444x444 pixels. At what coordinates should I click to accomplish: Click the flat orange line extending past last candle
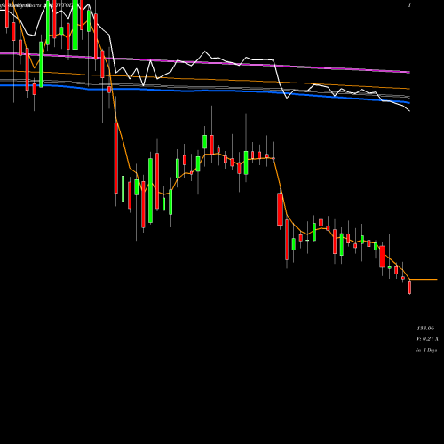(x=424, y=279)
